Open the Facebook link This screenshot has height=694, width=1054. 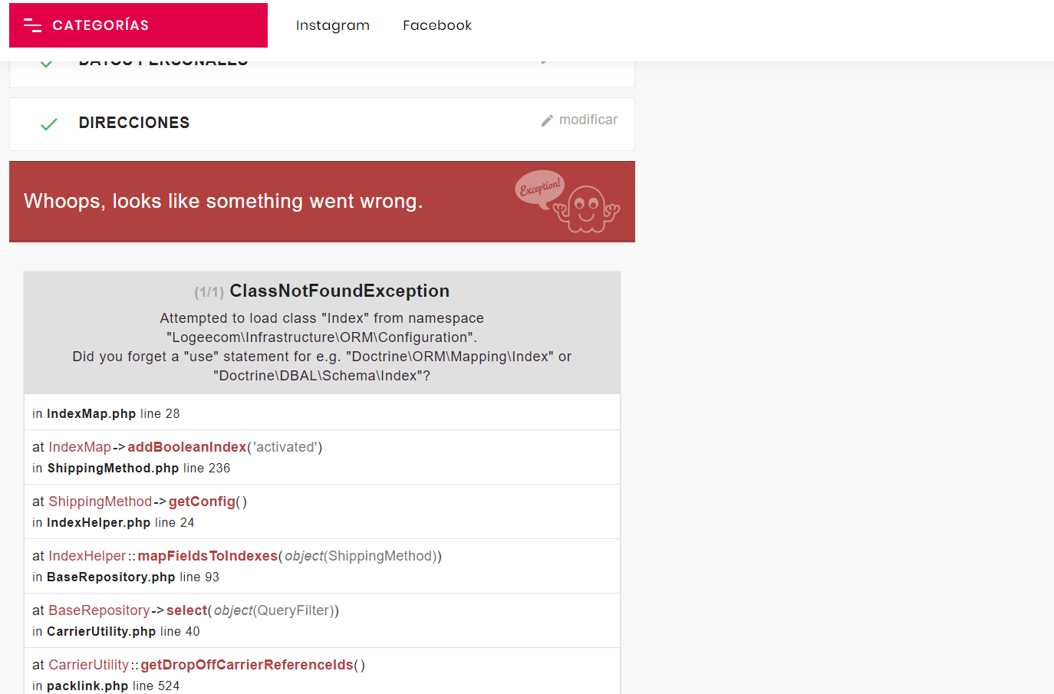(x=437, y=25)
